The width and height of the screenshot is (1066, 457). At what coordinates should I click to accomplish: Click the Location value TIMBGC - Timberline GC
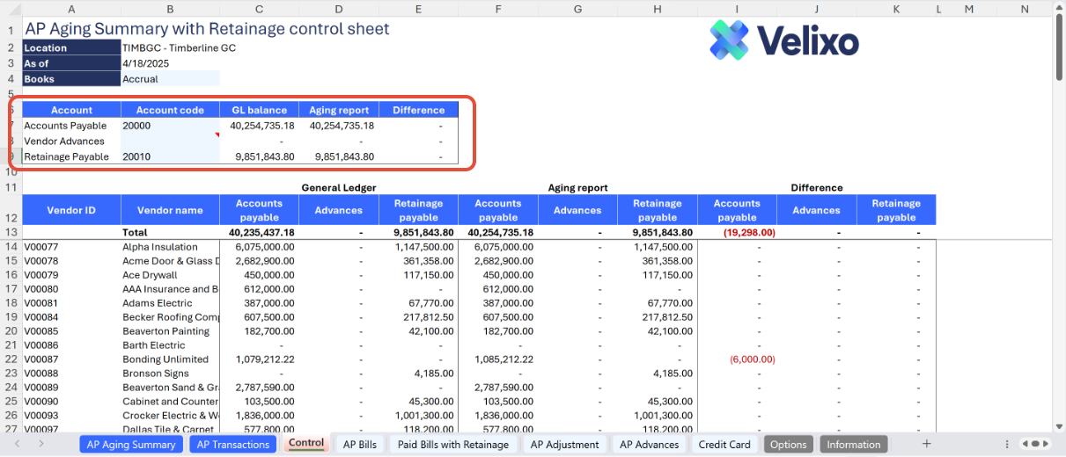coord(179,48)
